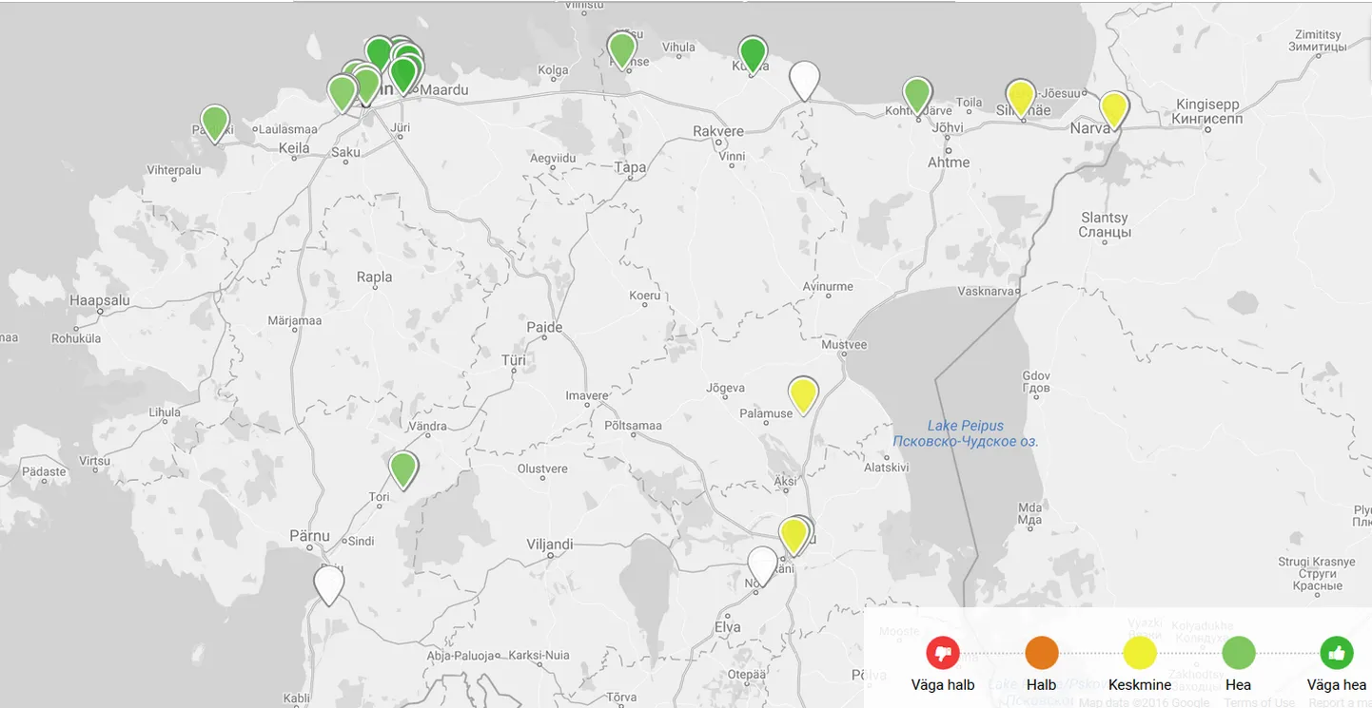Click the Keila town label
This screenshot has width=1372, height=708.
(x=295, y=148)
